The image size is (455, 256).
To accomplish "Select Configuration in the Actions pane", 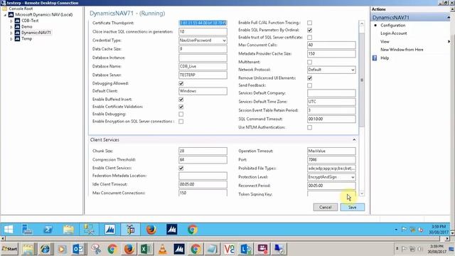I will tap(393, 26).
